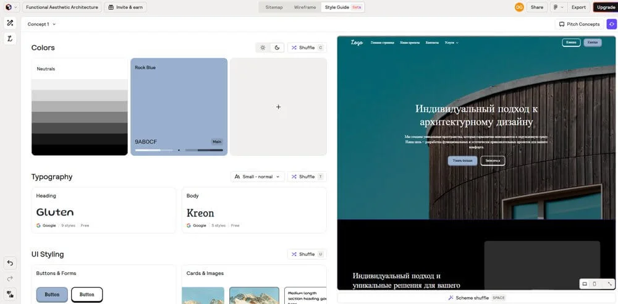Click the outlined Button style sample
Screen dimensions: 618x304
[87, 295]
